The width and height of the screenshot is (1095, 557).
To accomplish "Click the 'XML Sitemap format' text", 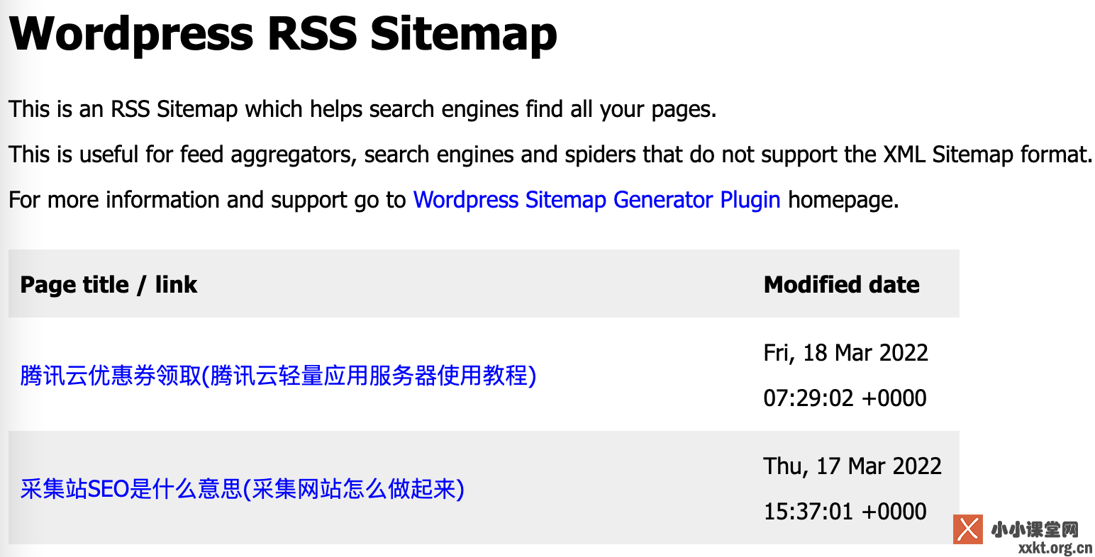I will [x=986, y=154].
